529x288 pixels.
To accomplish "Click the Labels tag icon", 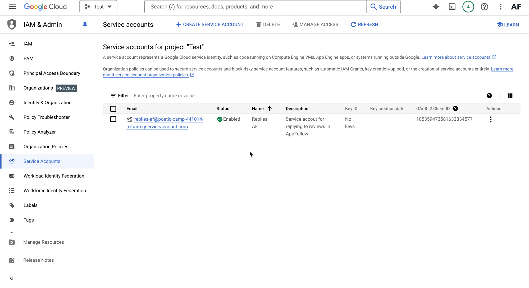I will tap(12, 205).
